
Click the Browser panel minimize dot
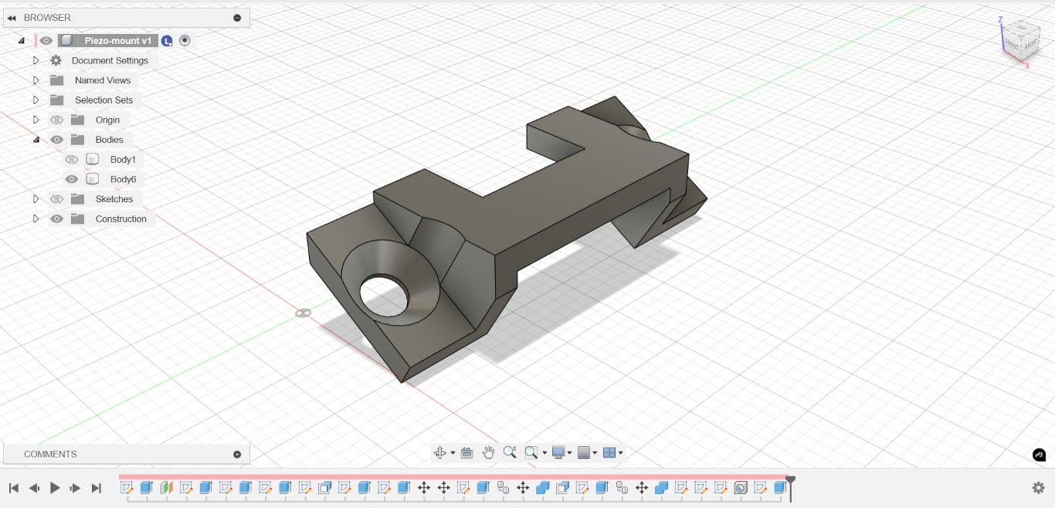(237, 18)
